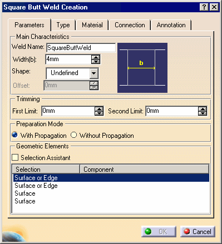This screenshot has width=222, height=244.
Task: Select the second Surface or Edge row
Action: click(x=111, y=186)
